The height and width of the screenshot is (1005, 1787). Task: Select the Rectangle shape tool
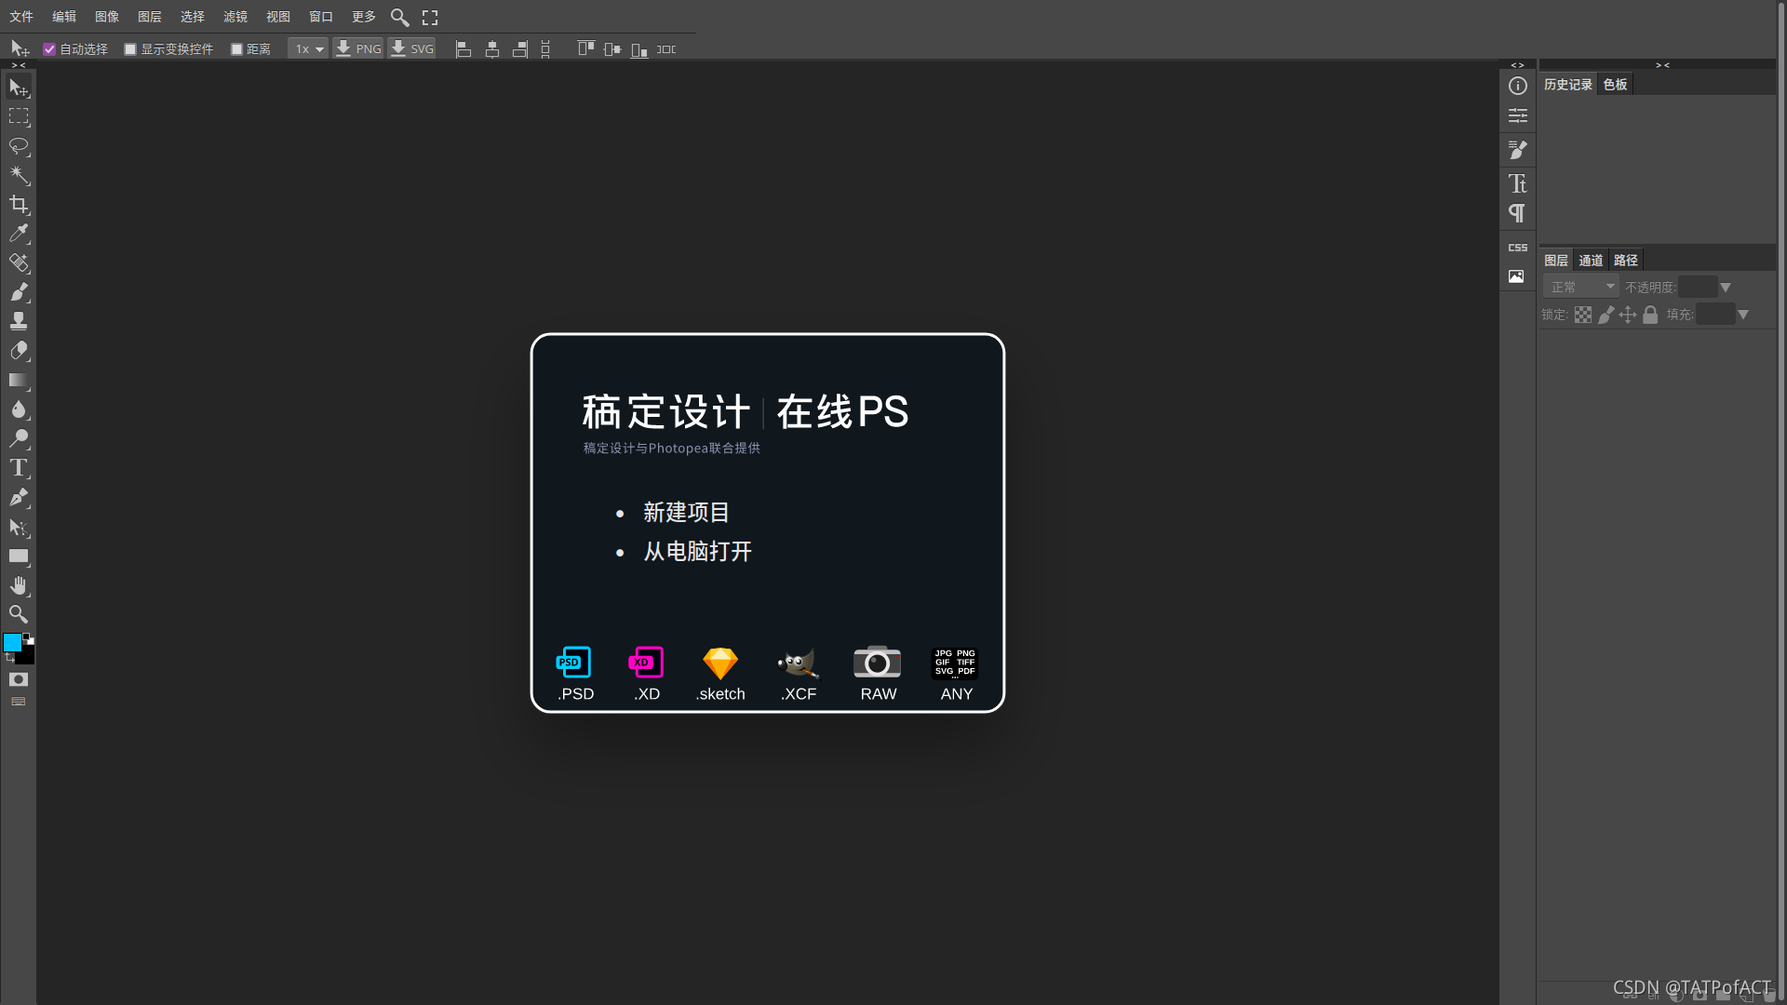click(19, 556)
